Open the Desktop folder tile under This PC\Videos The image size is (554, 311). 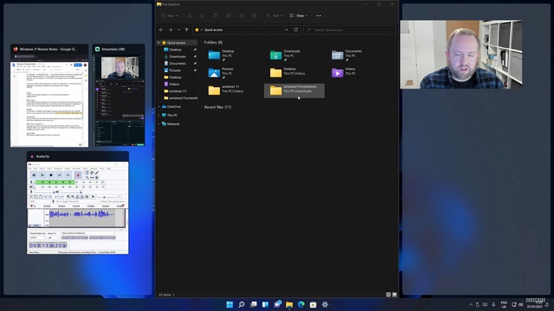coord(294,72)
